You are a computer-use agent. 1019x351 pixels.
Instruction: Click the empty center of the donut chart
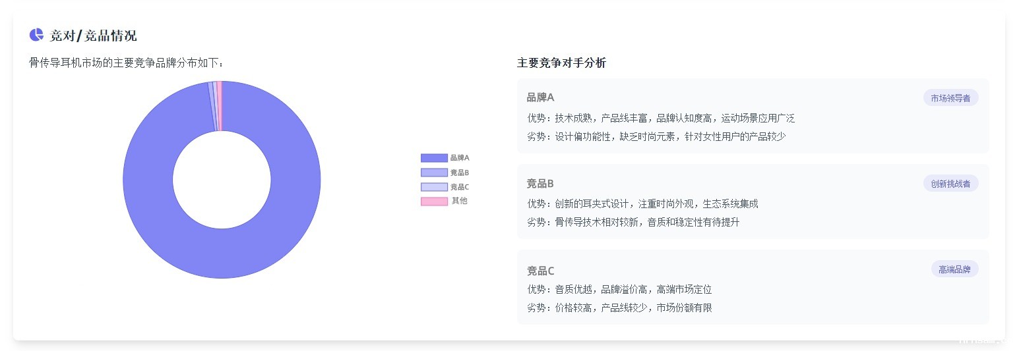(222, 180)
